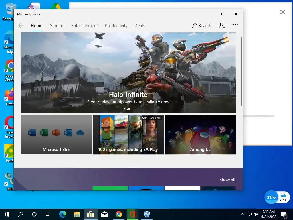The height and width of the screenshot is (220, 293).
Task: Select the Google Chrome desktop shortcut
Action: point(9,71)
